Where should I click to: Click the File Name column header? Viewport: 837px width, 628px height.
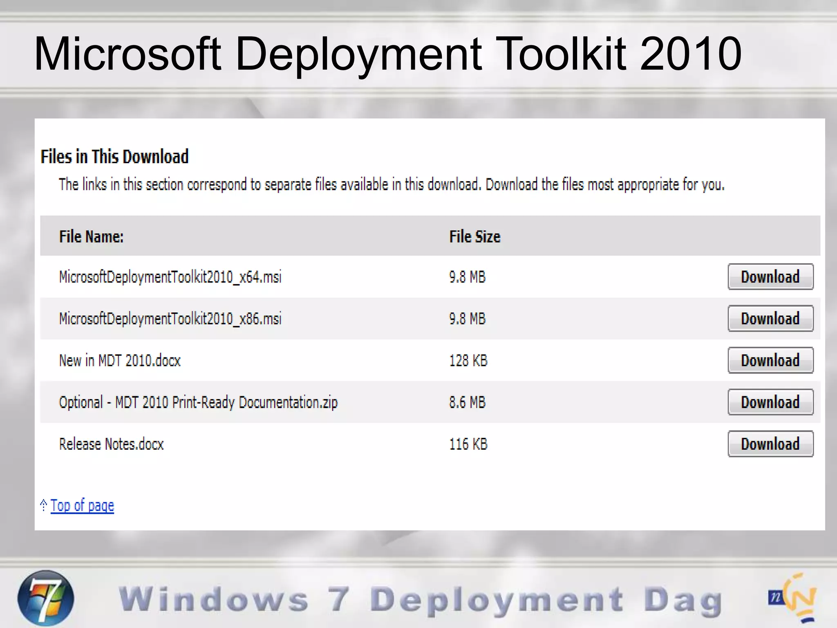[x=91, y=237]
